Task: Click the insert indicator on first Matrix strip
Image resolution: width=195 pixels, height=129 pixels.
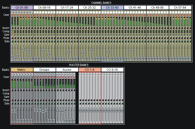Action: click(x=12, y=90)
